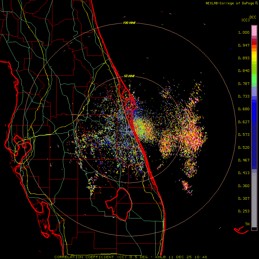
Task: Pick the pink top segment of the color bar
Action: 254,31
